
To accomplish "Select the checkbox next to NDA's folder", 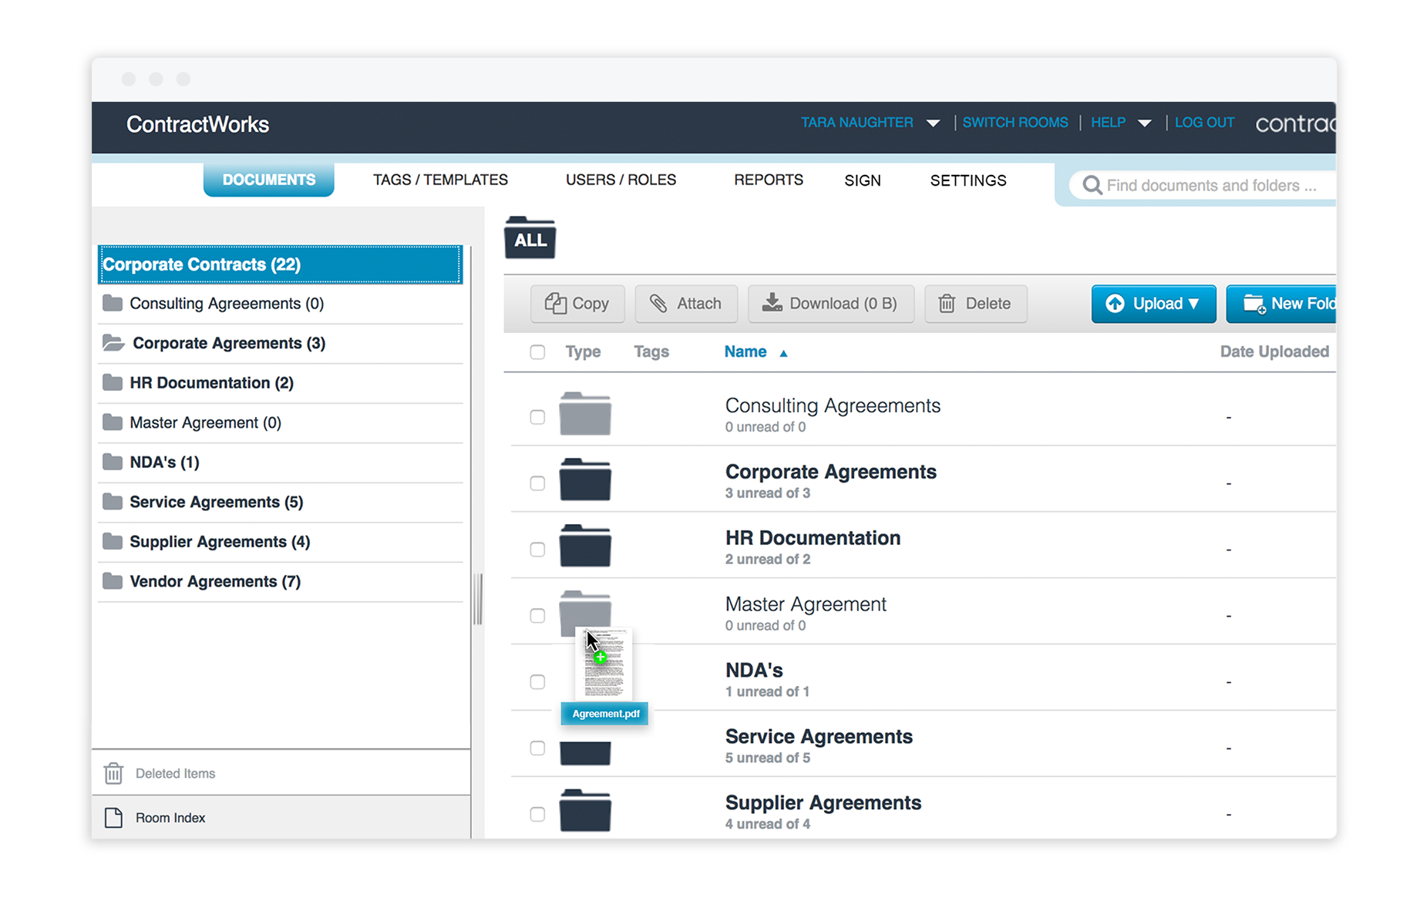I will point(537,681).
